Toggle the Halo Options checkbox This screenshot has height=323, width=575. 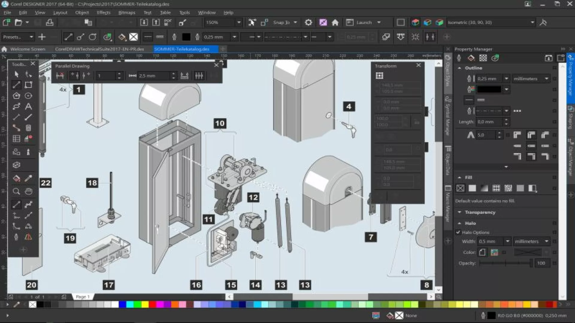tap(458, 232)
